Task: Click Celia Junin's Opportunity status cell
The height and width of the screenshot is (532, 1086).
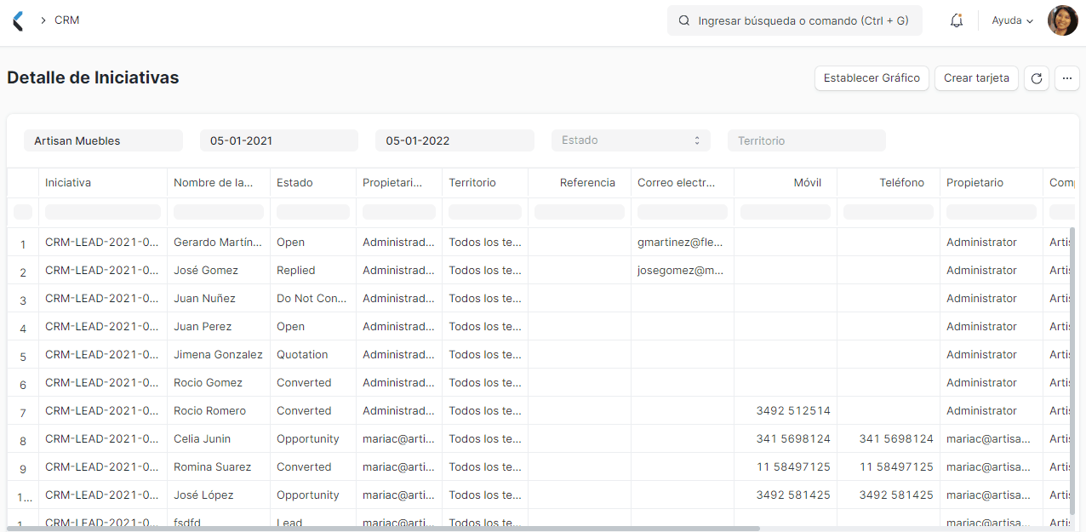Action: (x=313, y=439)
